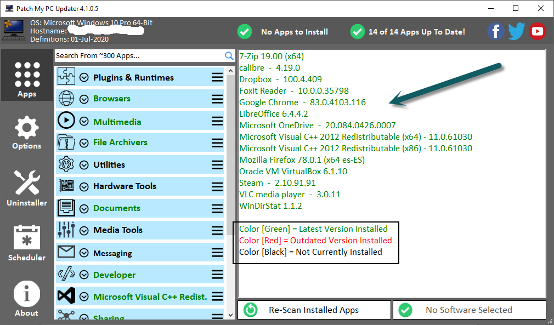Click the Media Tools sliders icon
This screenshot has width=554, height=325.
tap(66, 230)
